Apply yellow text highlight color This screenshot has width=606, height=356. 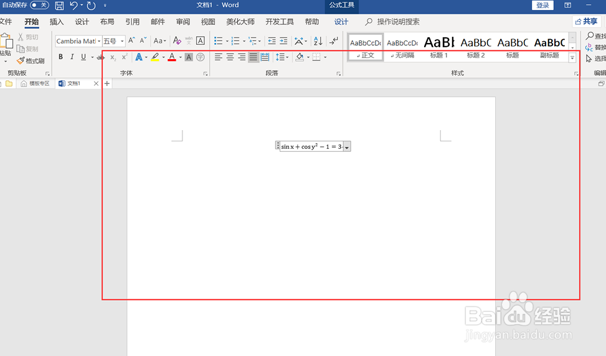(x=155, y=57)
